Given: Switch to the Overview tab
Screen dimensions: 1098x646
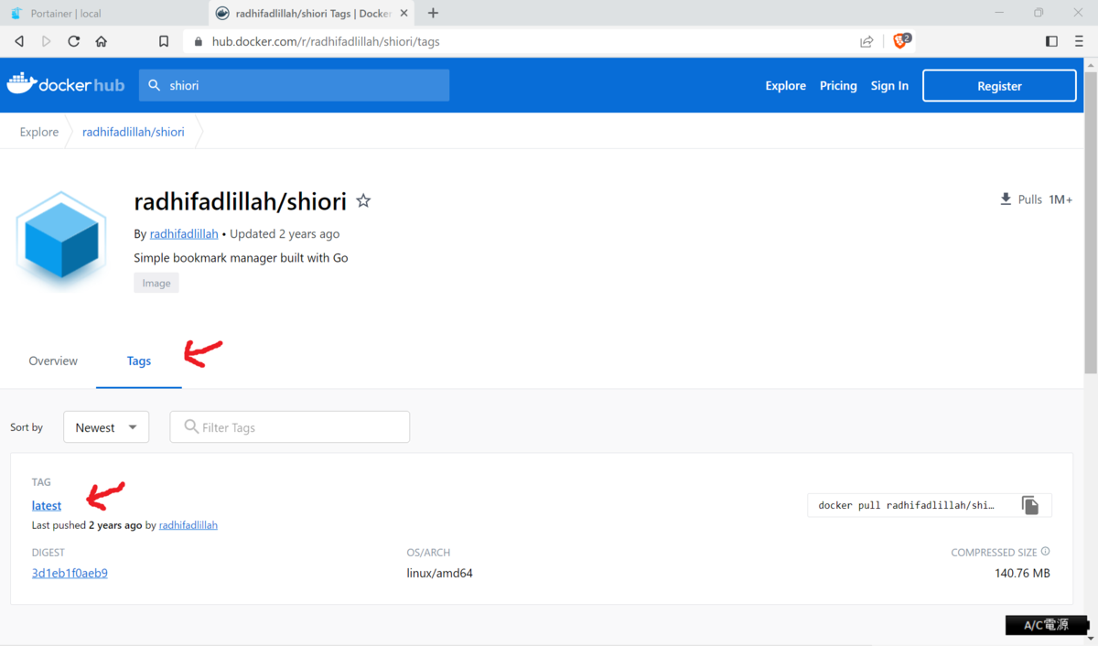Looking at the screenshot, I should point(53,361).
